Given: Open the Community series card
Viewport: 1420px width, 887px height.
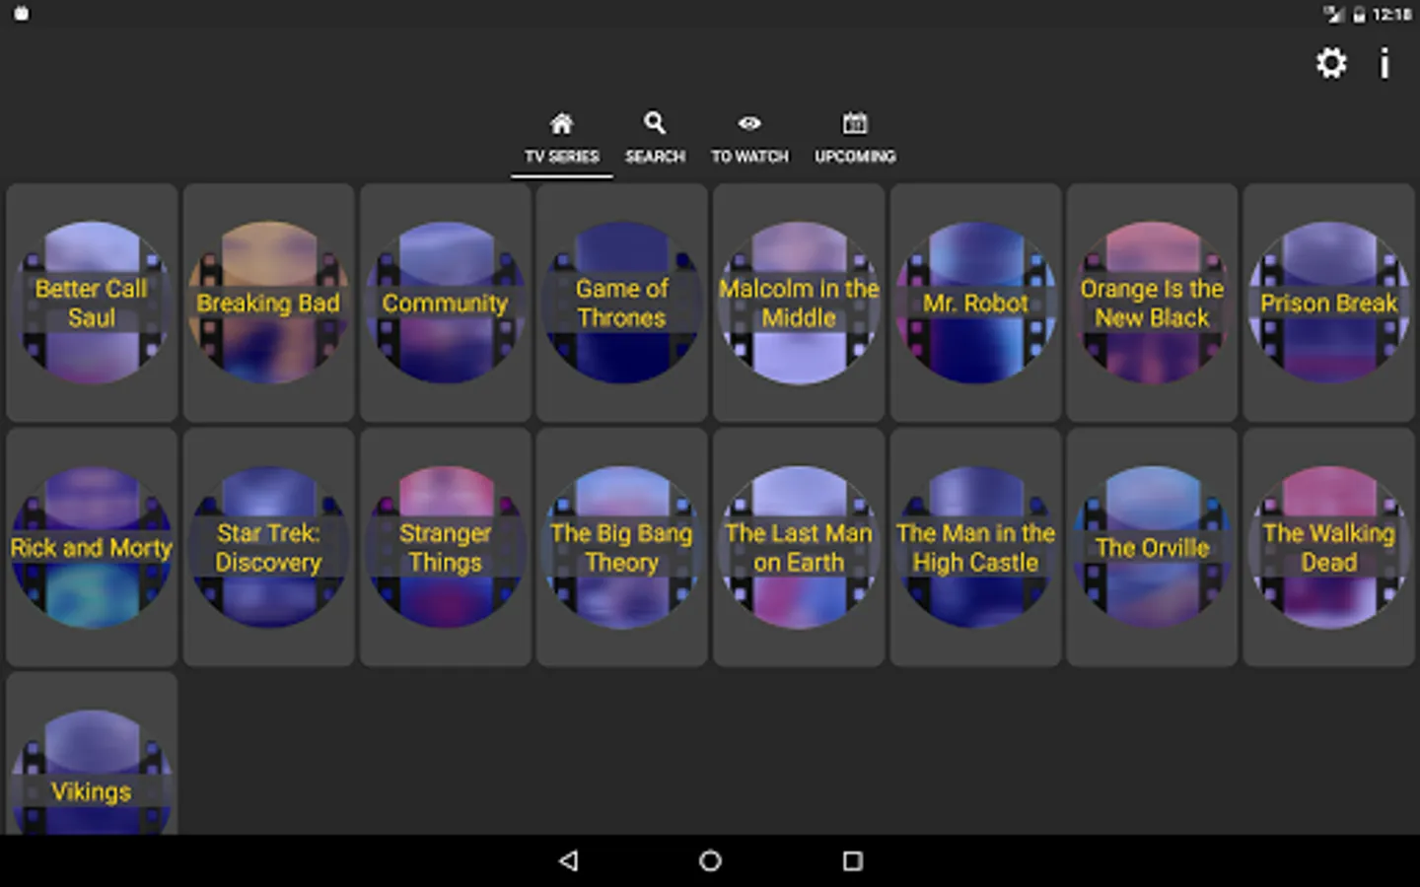Looking at the screenshot, I should (445, 303).
